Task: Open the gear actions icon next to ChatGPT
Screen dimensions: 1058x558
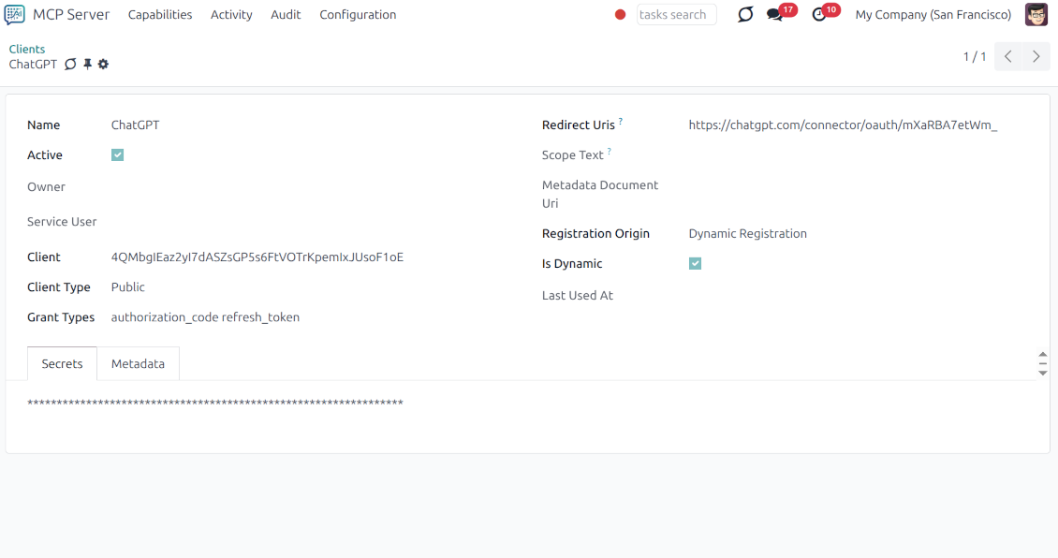Action: point(103,64)
